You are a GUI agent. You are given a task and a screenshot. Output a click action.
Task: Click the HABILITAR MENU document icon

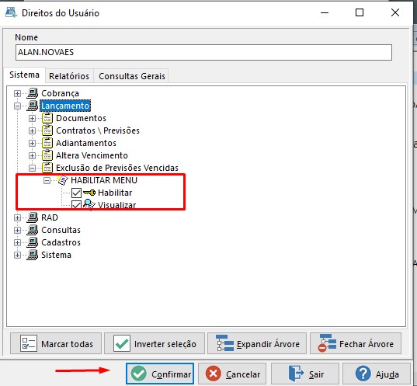(x=63, y=180)
